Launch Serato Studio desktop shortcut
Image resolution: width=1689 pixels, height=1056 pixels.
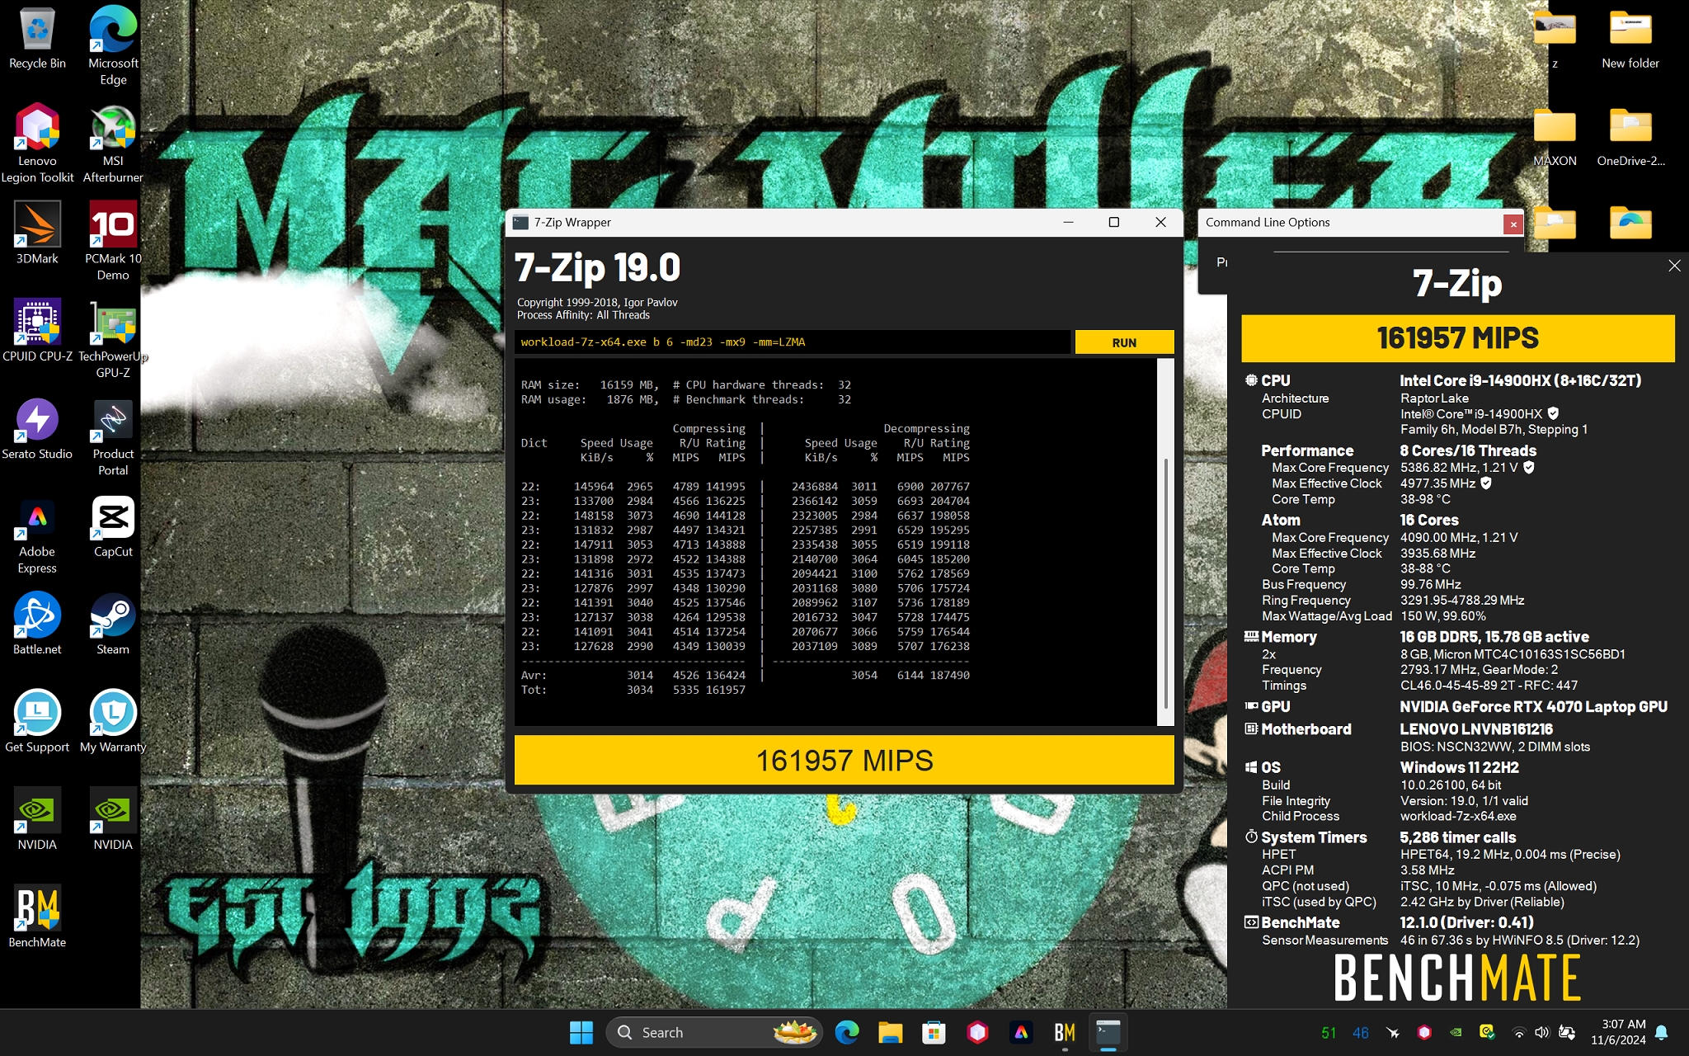(x=37, y=429)
